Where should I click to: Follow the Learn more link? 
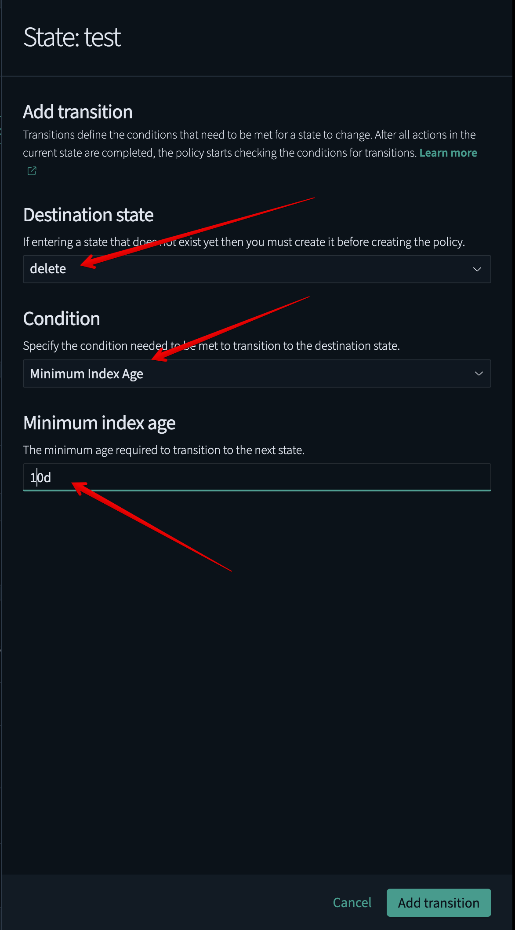click(448, 153)
